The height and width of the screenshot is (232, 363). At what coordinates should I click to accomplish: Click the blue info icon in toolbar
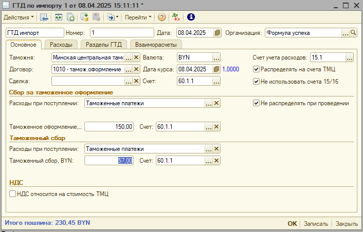pyautogui.click(x=191, y=17)
